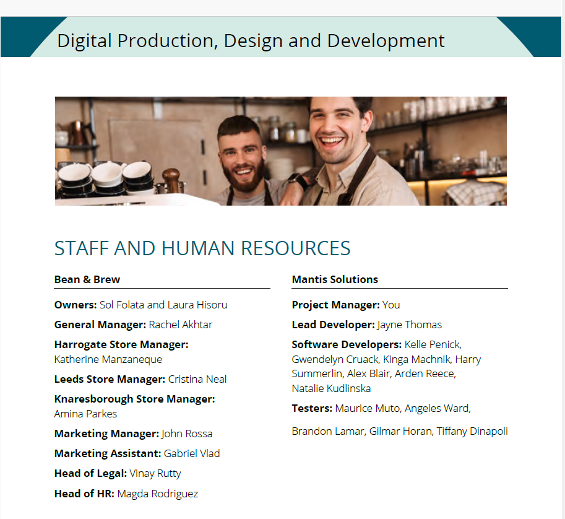Click the Project Manager: You line
This screenshot has height=519, width=565.
(x=346, y=305)
